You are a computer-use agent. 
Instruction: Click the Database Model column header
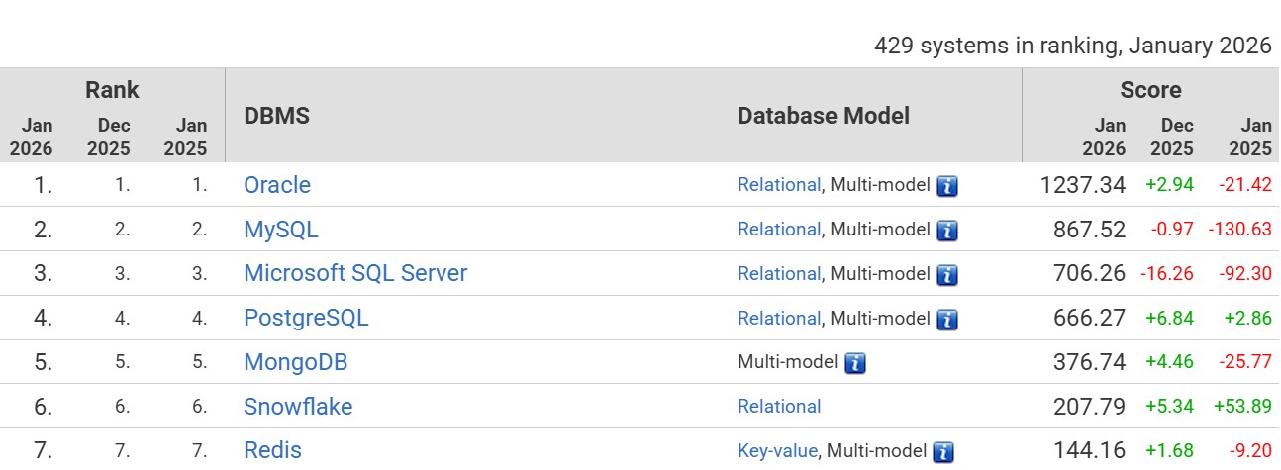click(824, 116)
